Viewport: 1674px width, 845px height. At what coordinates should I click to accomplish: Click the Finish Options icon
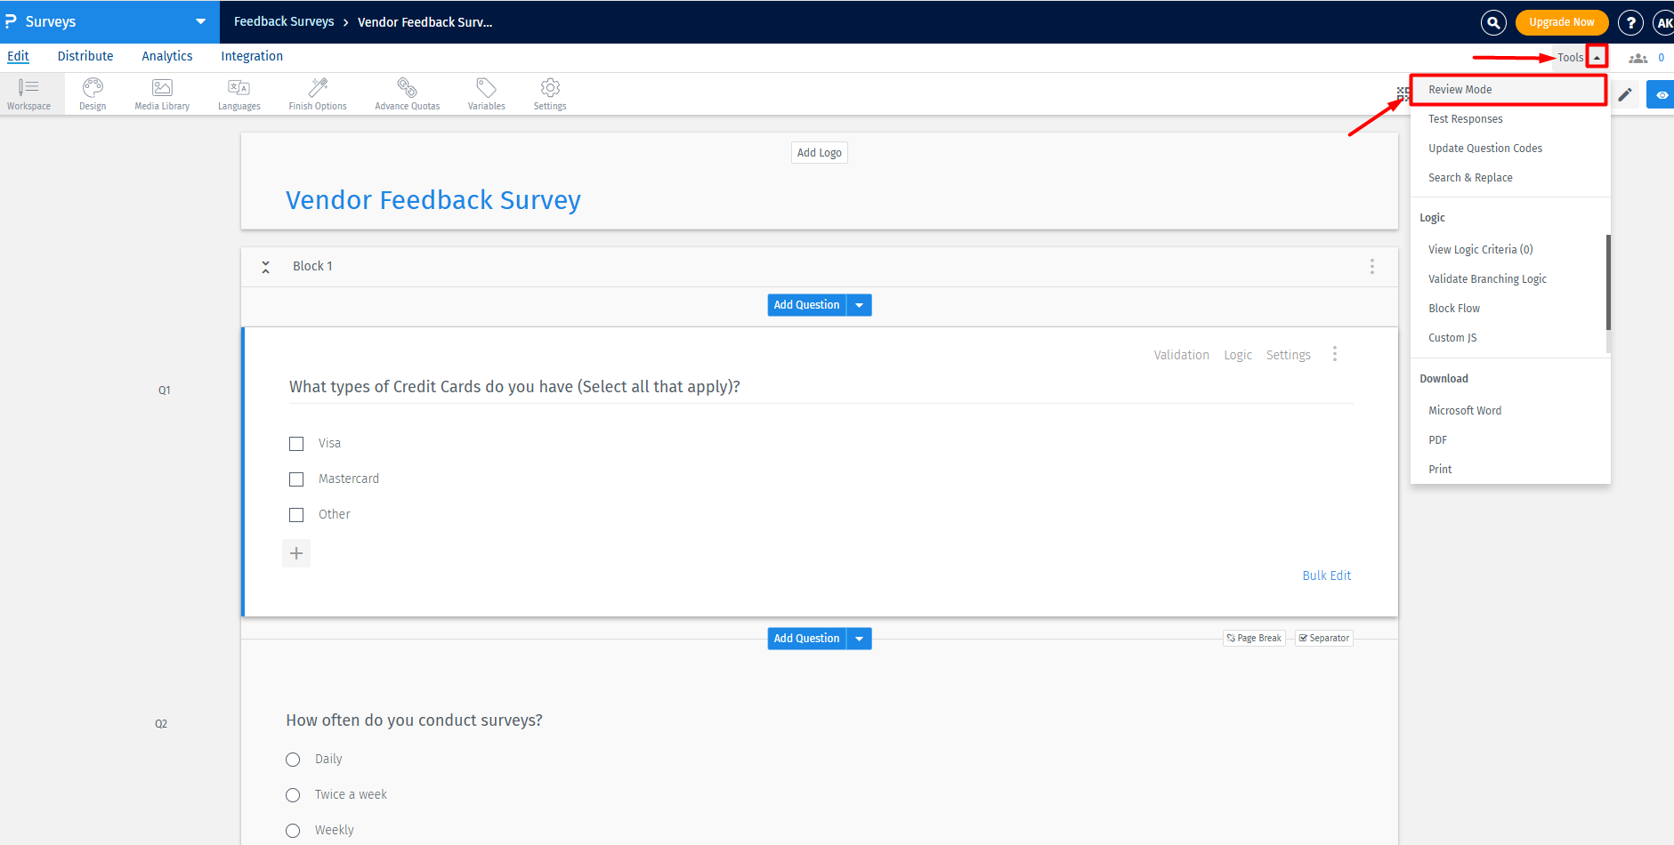(x=317, y=93)
